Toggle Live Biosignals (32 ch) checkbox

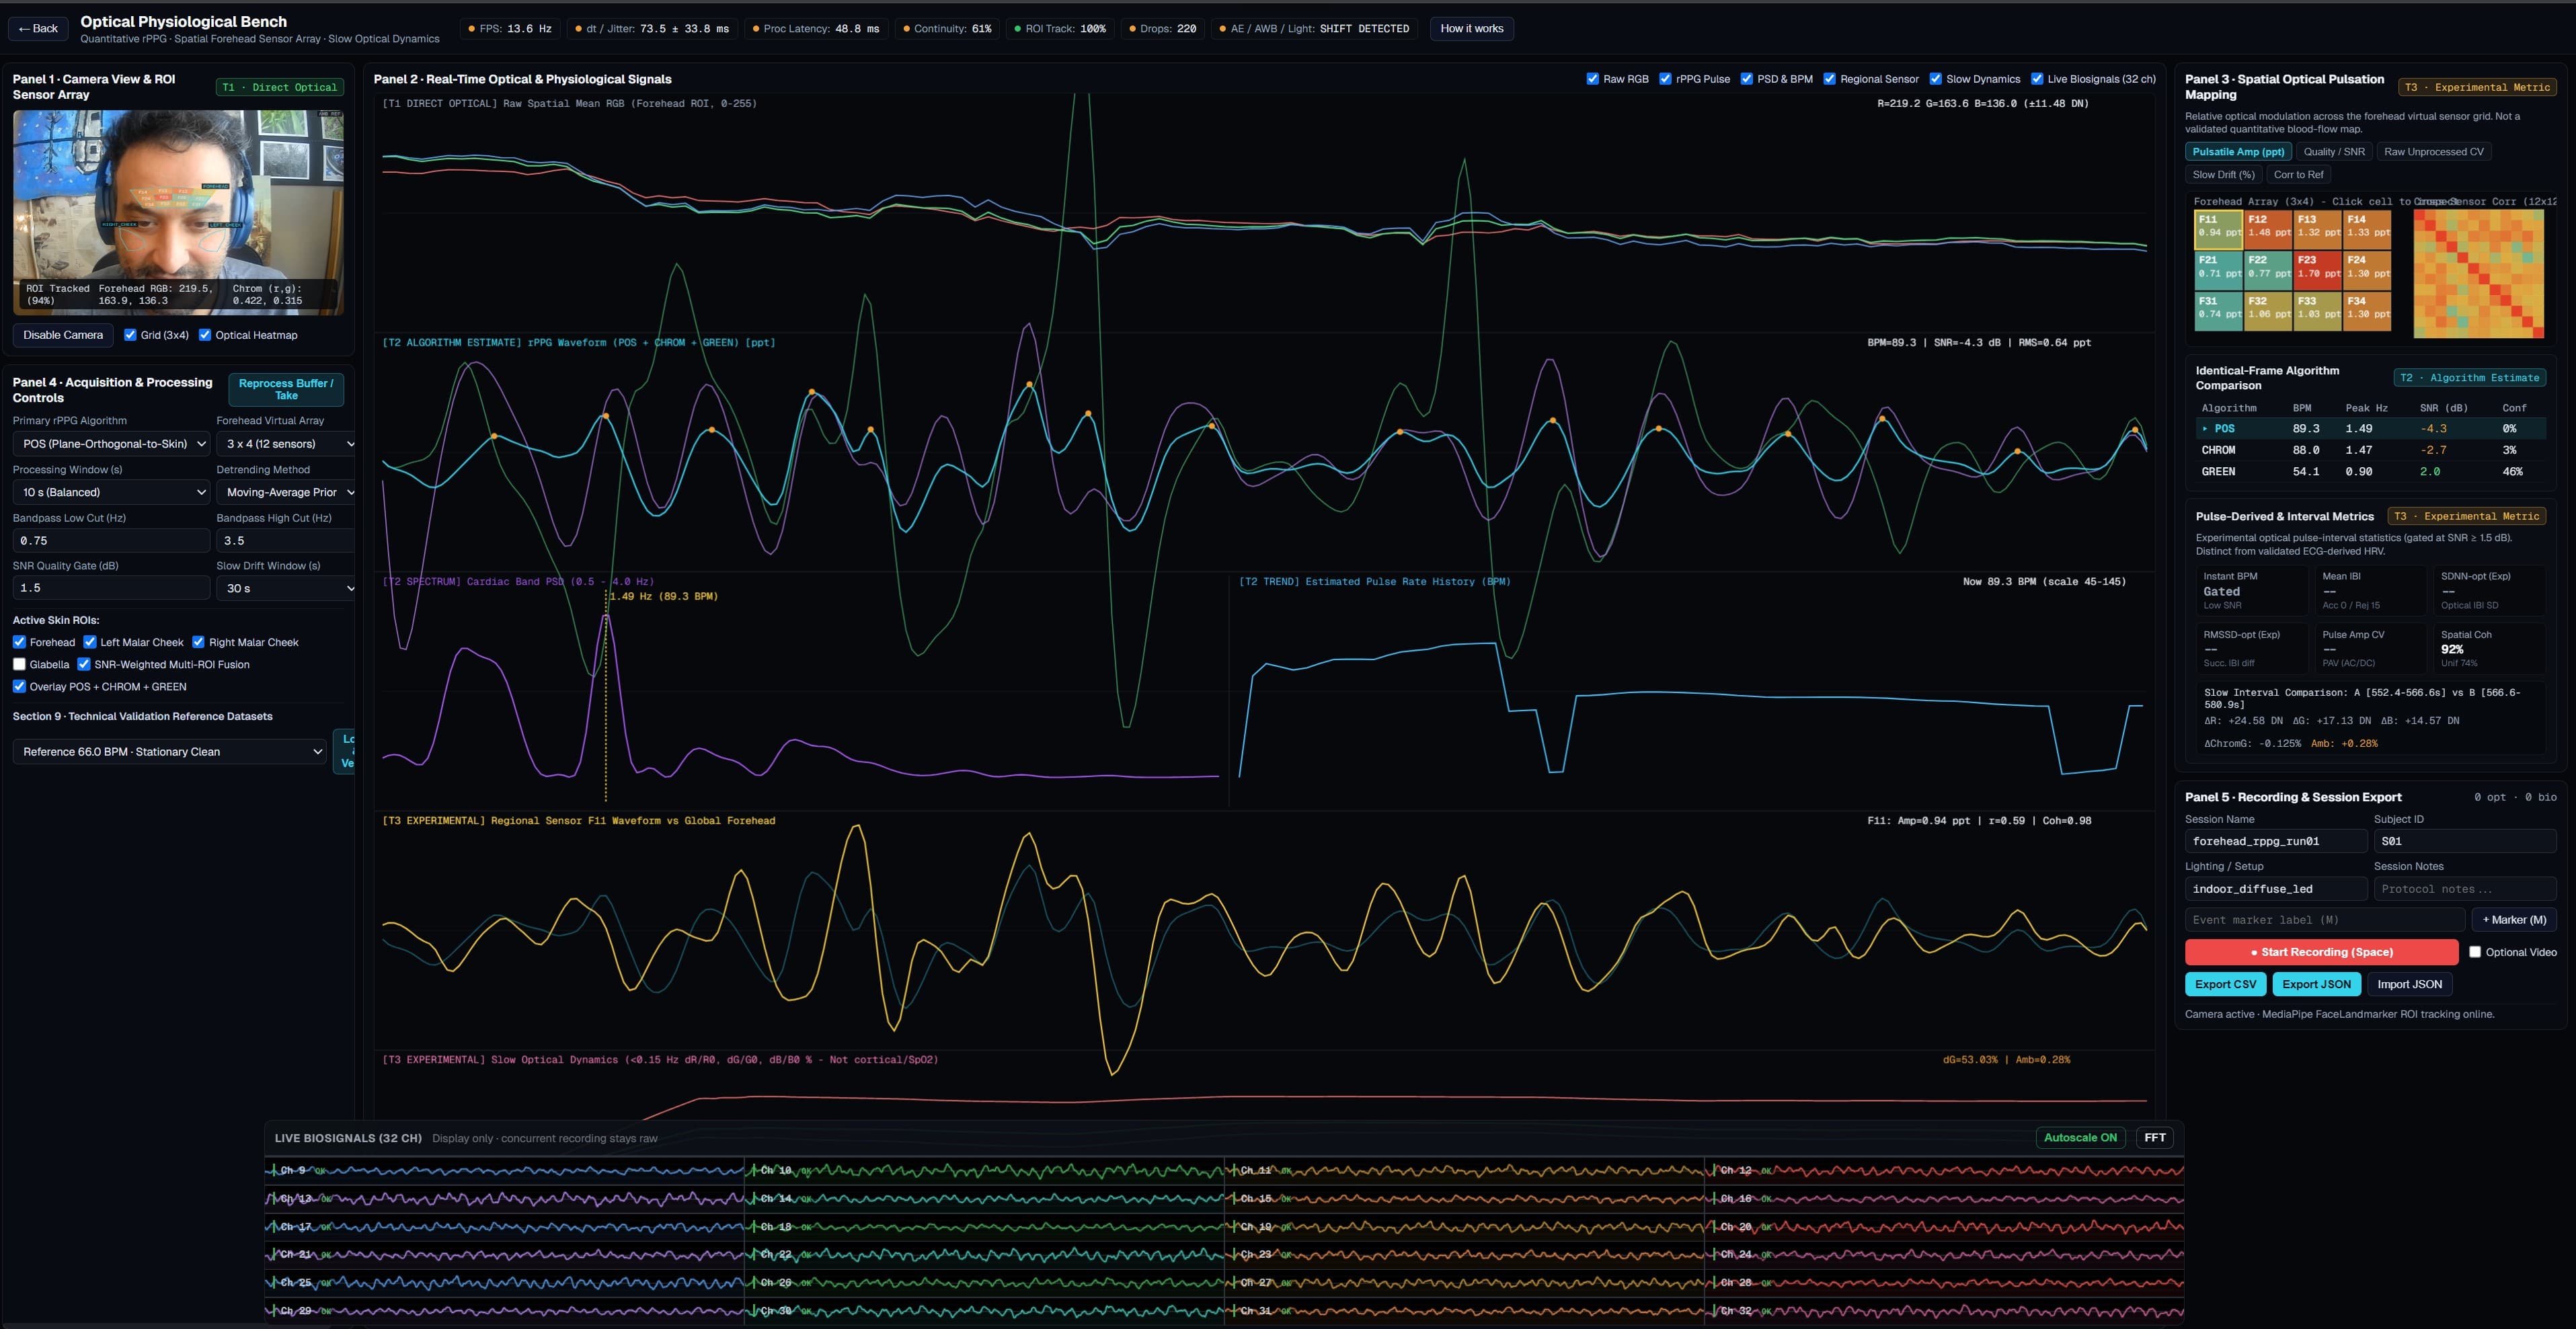tap(2037, 79)
